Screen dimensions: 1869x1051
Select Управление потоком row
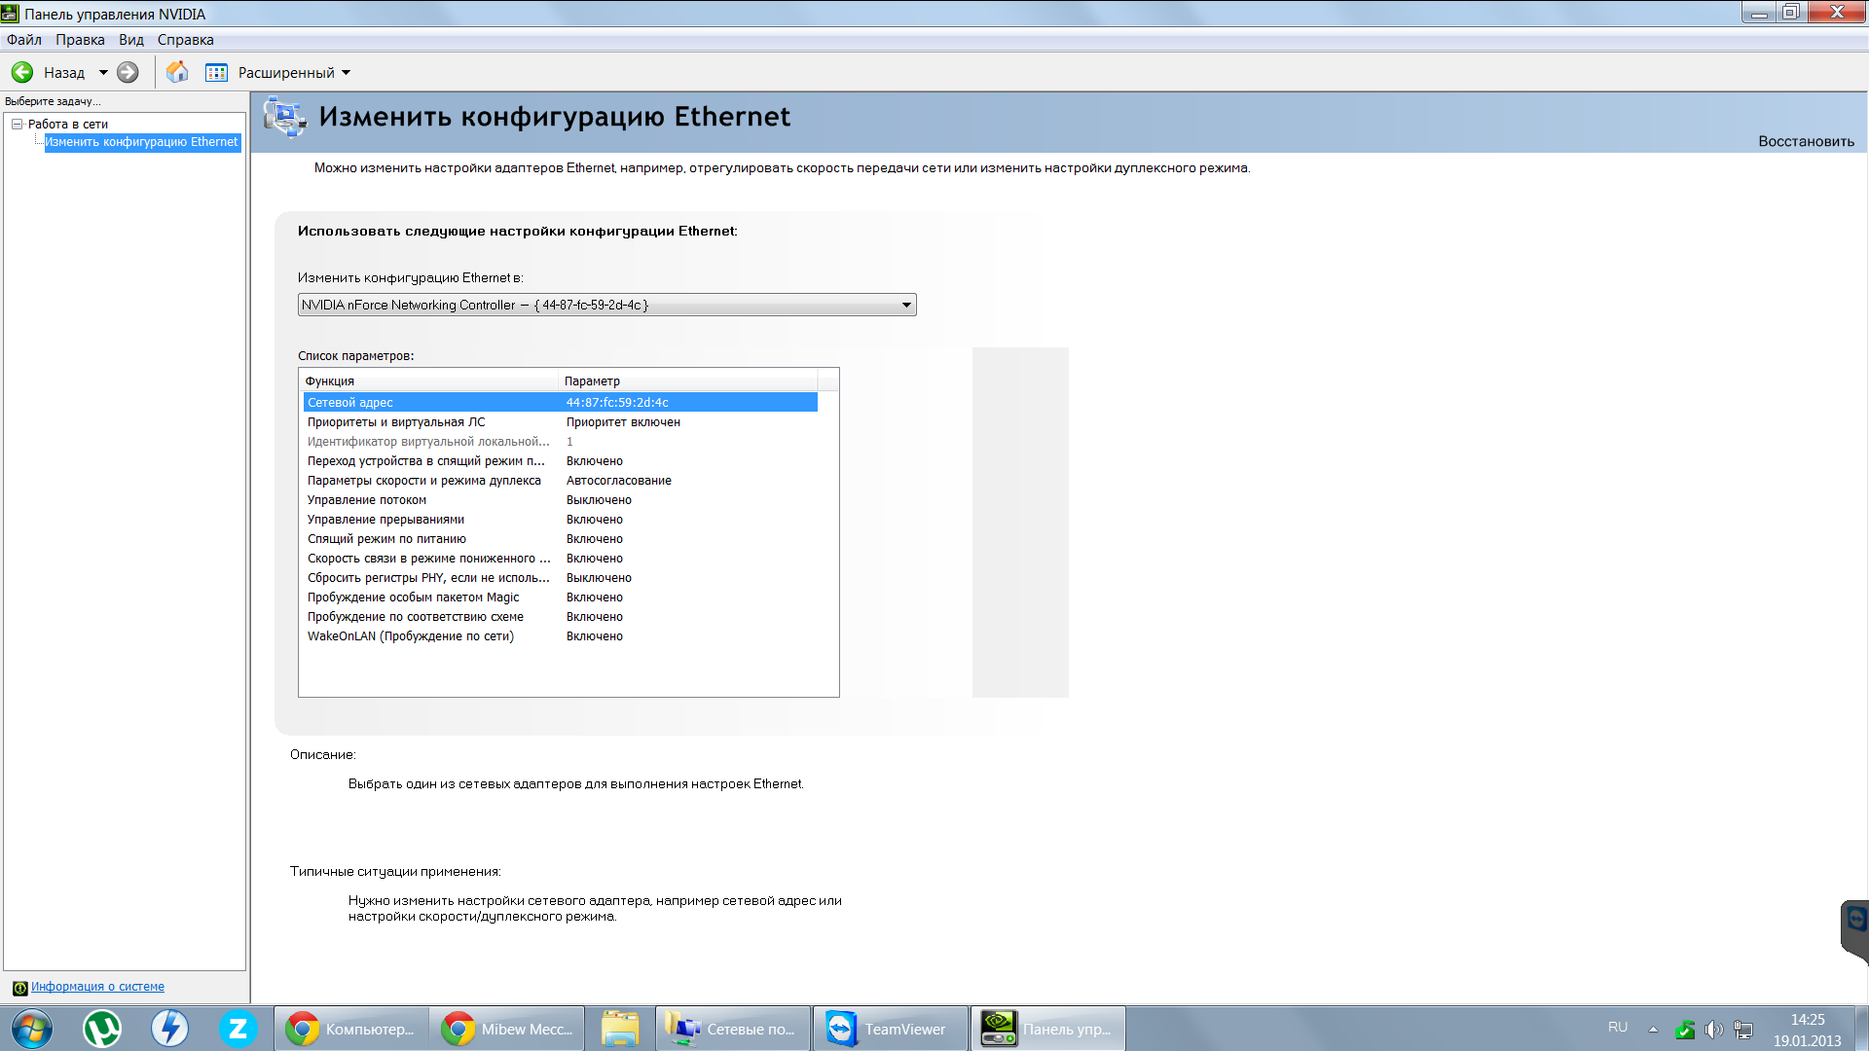pyautogui.click(x=560, y=499)
